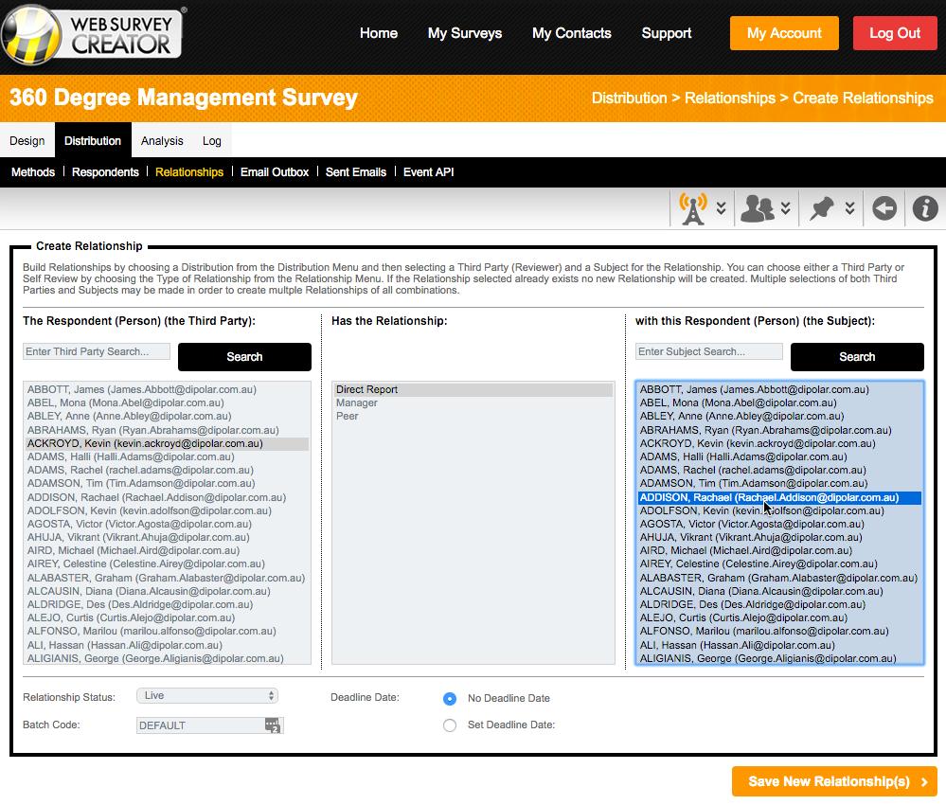The height and width of the screenshot is (805, 946).
Task: Click the Subject search input field
Action: [709, 352]
